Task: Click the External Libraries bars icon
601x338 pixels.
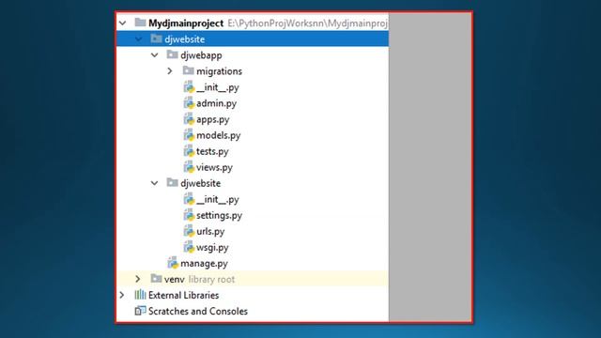Action: tap(140, 295)
